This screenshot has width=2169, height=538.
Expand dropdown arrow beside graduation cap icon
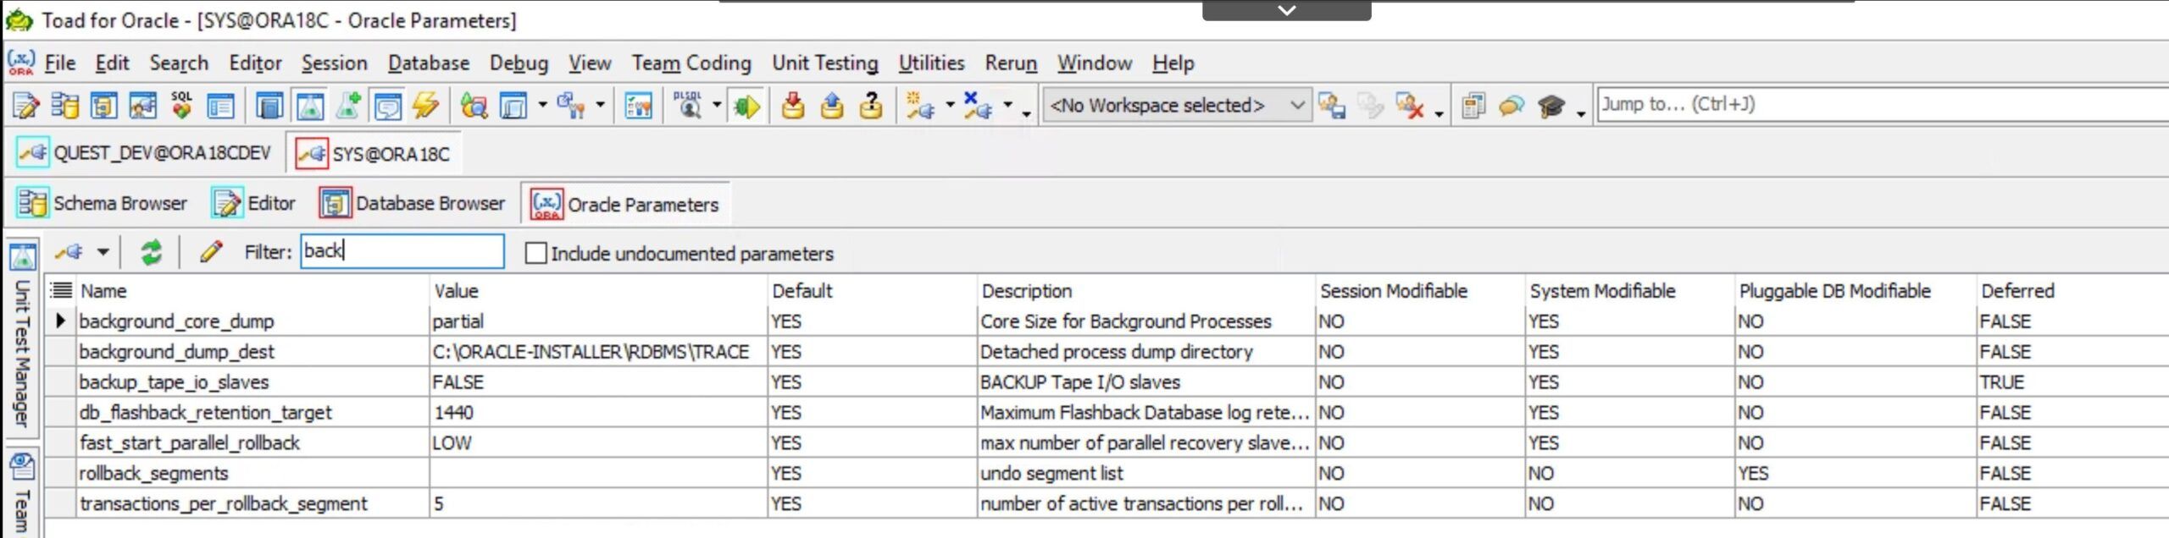pos(1581,113)
